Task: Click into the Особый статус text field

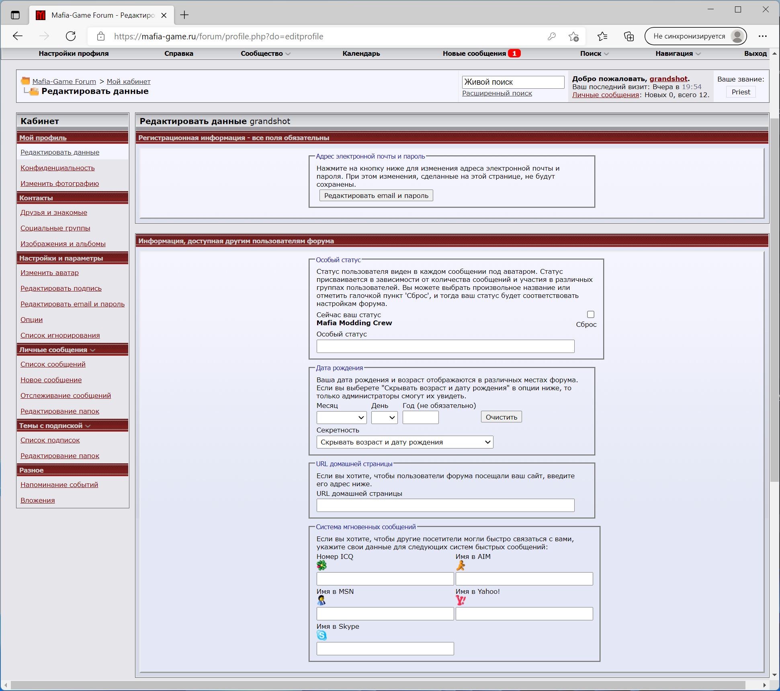Action: pos(445,346)
